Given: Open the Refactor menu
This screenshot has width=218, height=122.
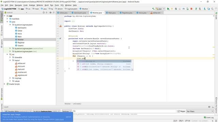Looking at the screenshot, I should (x=40, y=5).
